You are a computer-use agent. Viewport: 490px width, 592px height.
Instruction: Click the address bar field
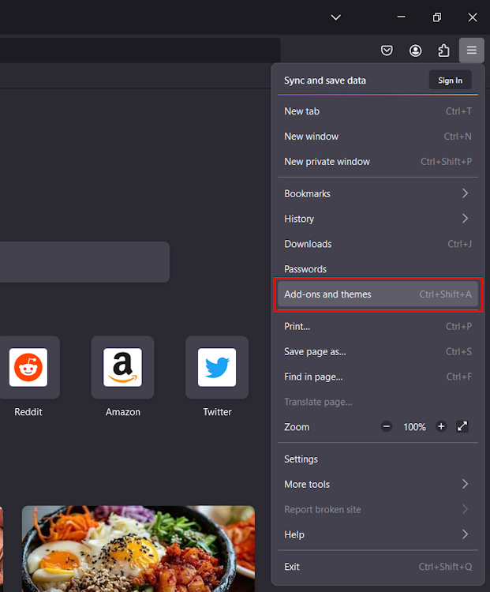pyautogui.click(x=140, y=51)
